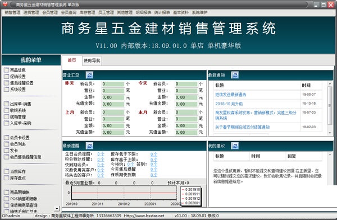
Task: Click Http://www.bsstar.net in status bar
Action: [x=144, y=216]
